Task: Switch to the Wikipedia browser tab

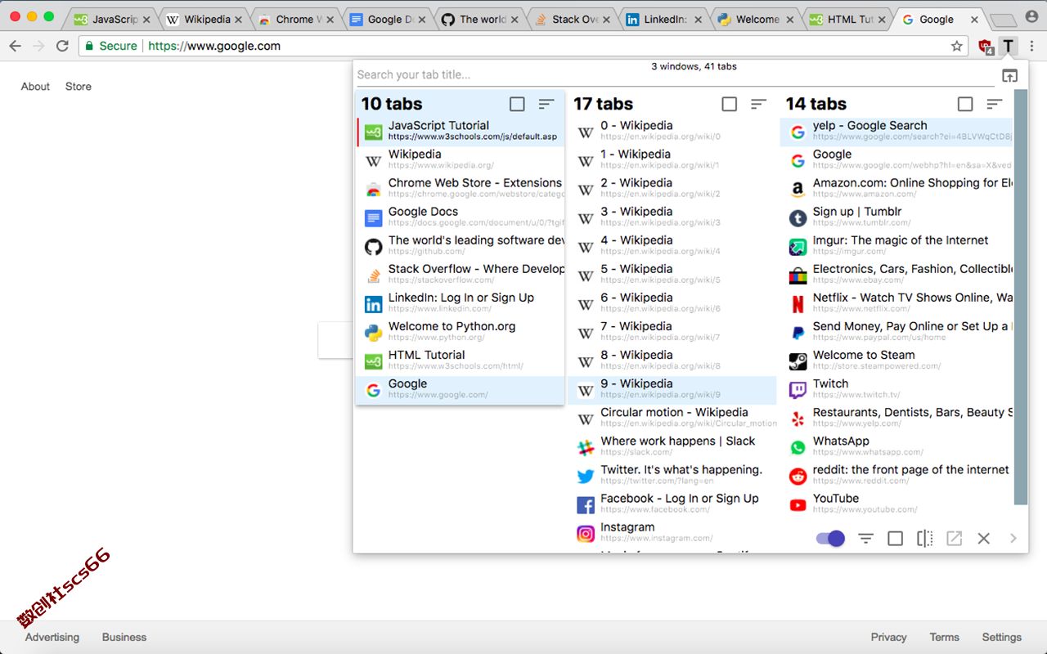Action: [x=204, y=19]
